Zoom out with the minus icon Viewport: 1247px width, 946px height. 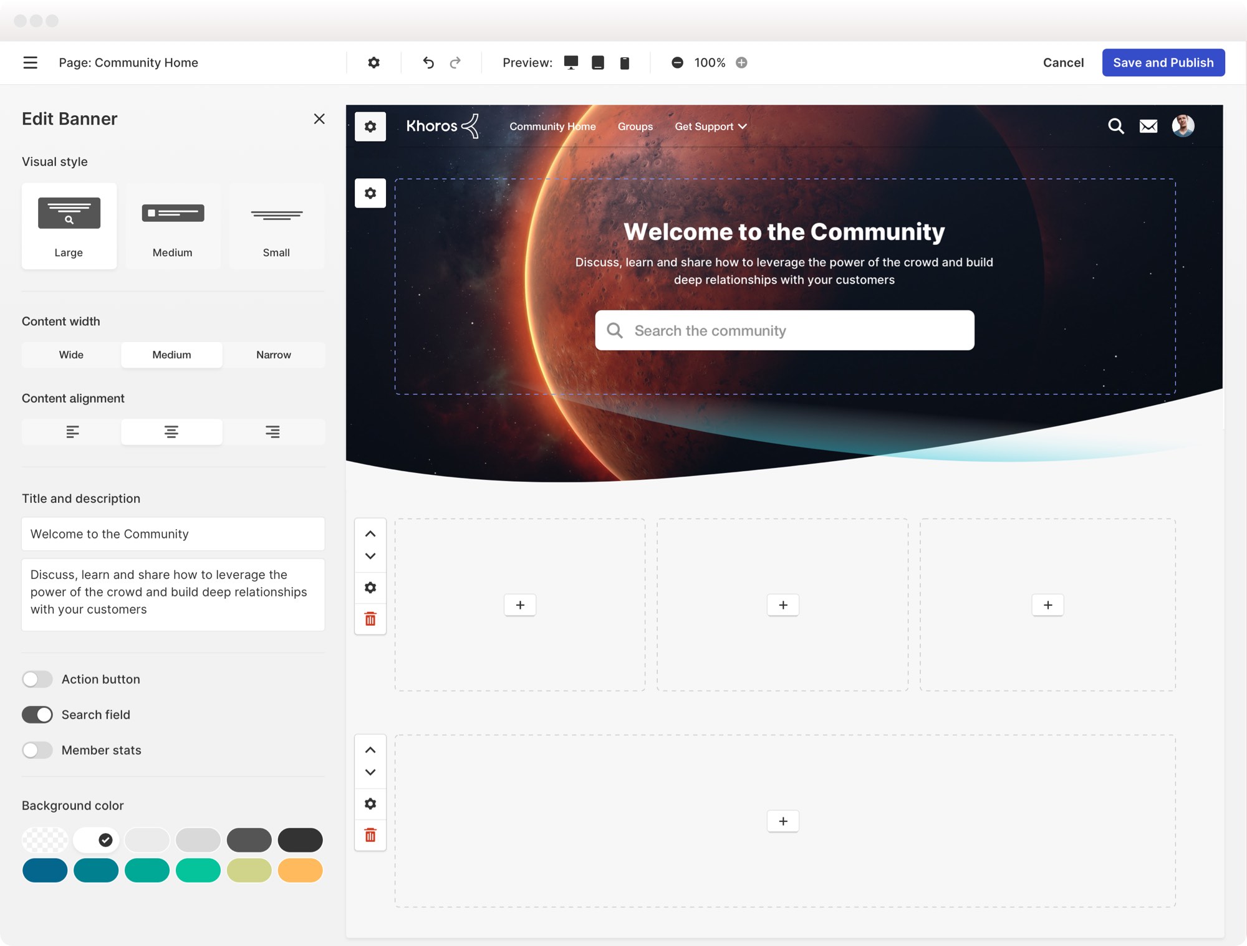pyautogui.click(x=677, y=62)
